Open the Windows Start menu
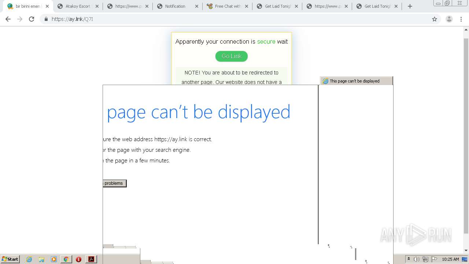Image resolution: width=469 pixels, height=264 pixels. (x=10, y=259)
